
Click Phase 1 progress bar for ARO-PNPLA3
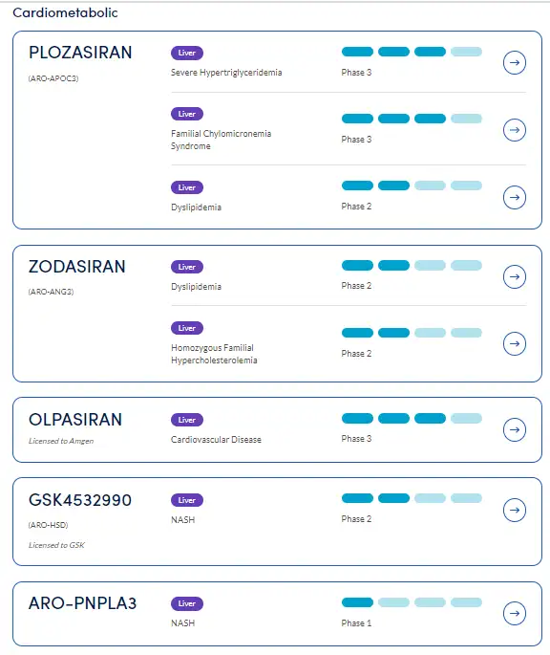point(412,602)
